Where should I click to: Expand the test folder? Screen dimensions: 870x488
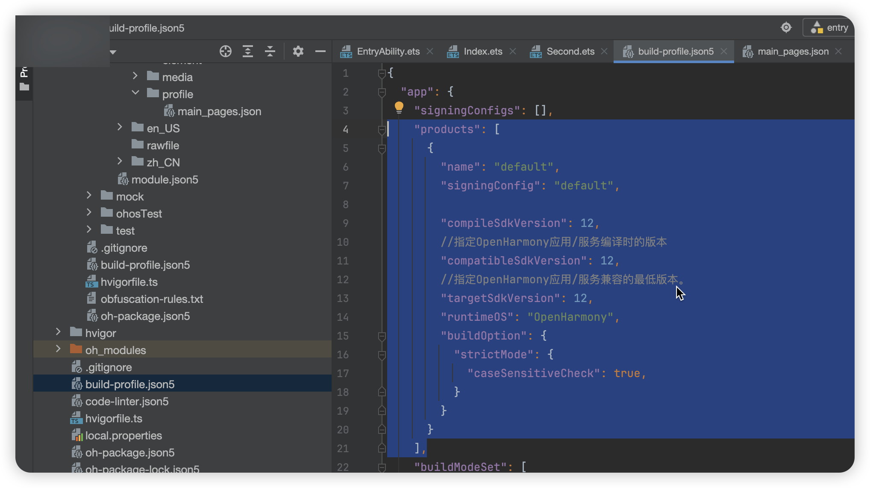(x=89, y=229)
